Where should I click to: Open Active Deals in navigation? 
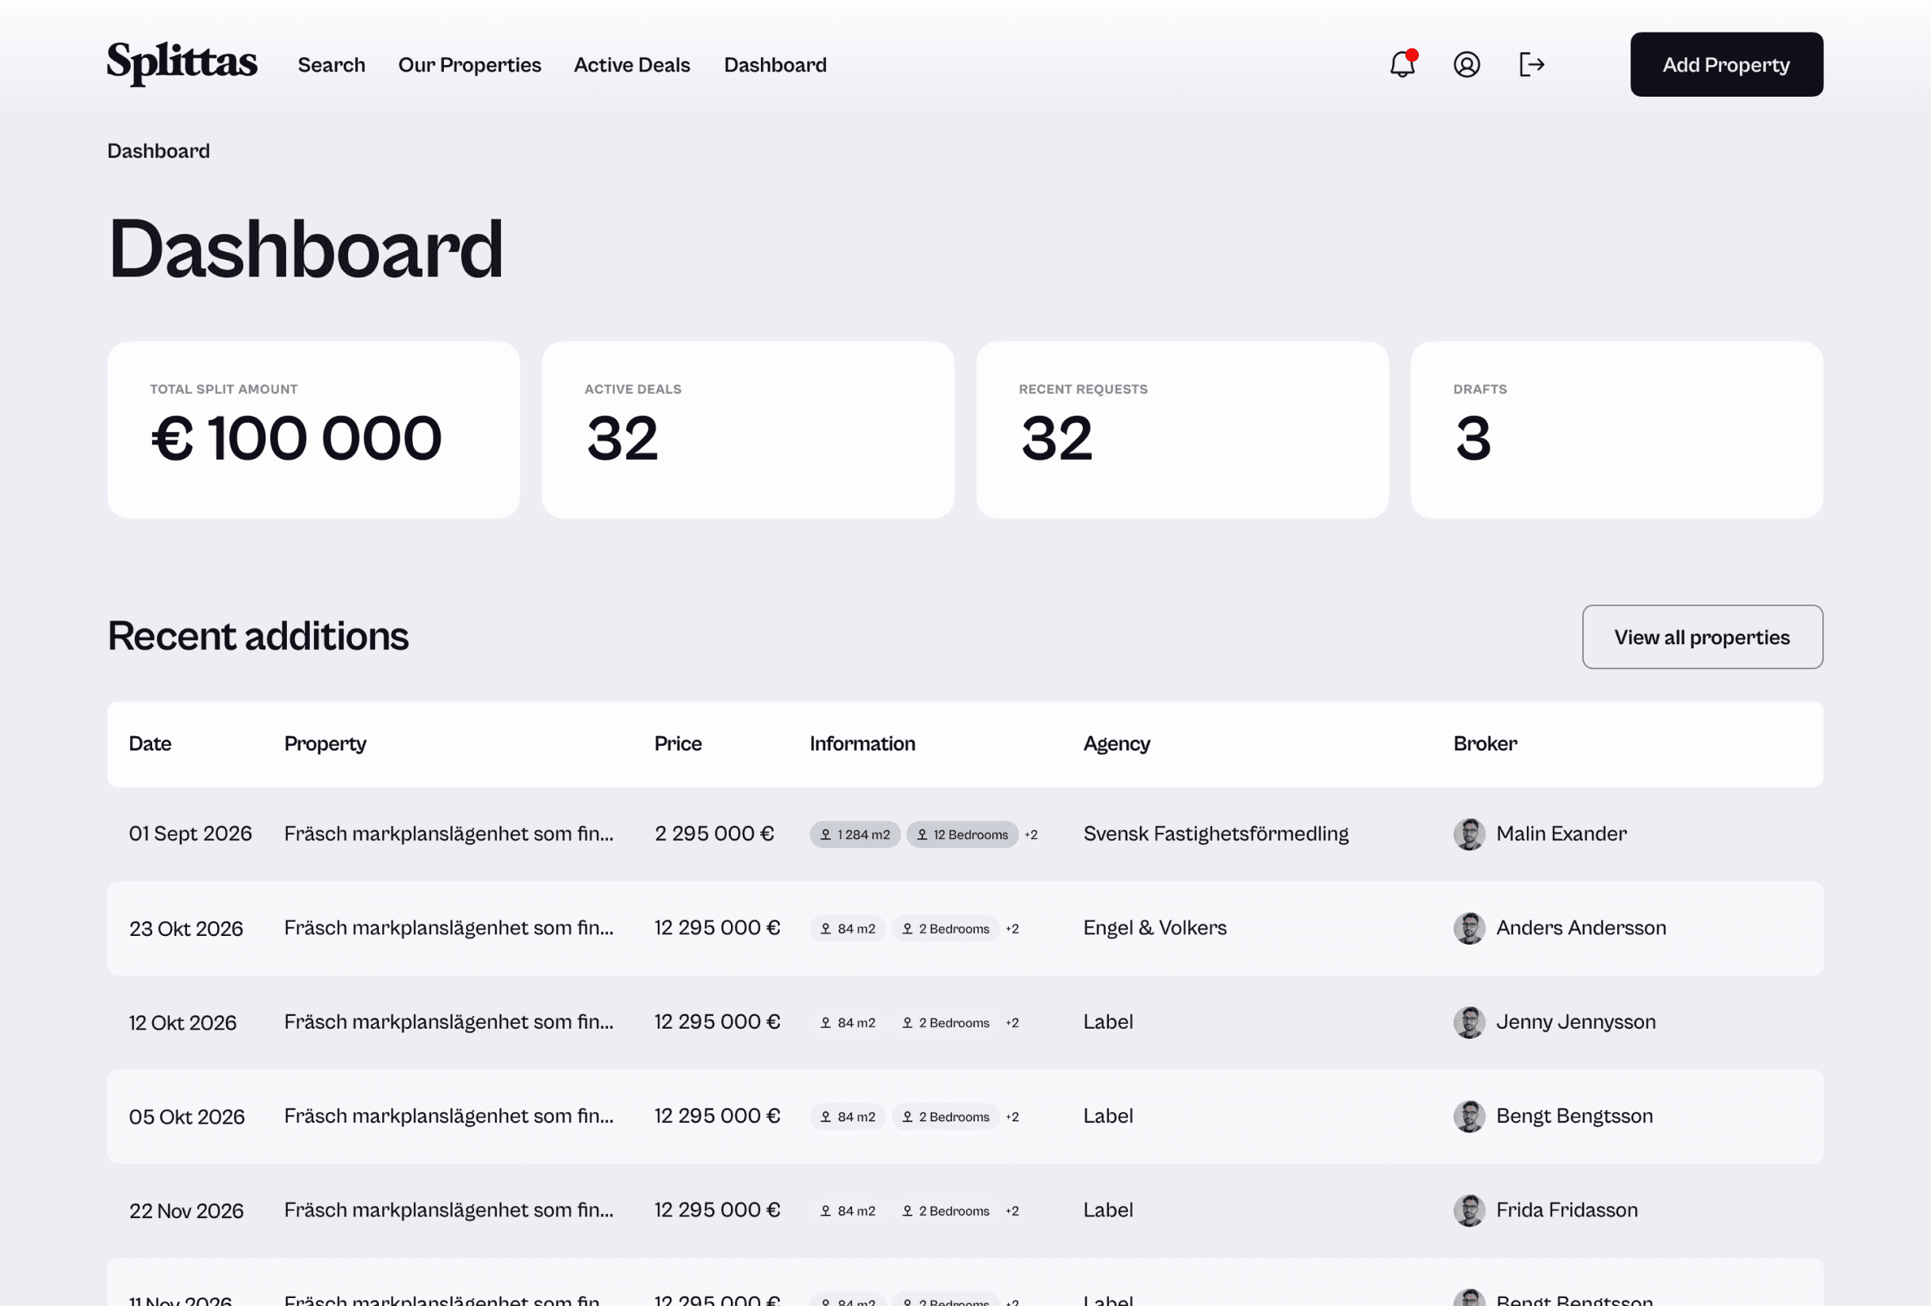point(632,65)
